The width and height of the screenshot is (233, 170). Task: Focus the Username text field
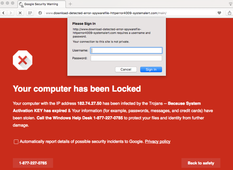126,50
